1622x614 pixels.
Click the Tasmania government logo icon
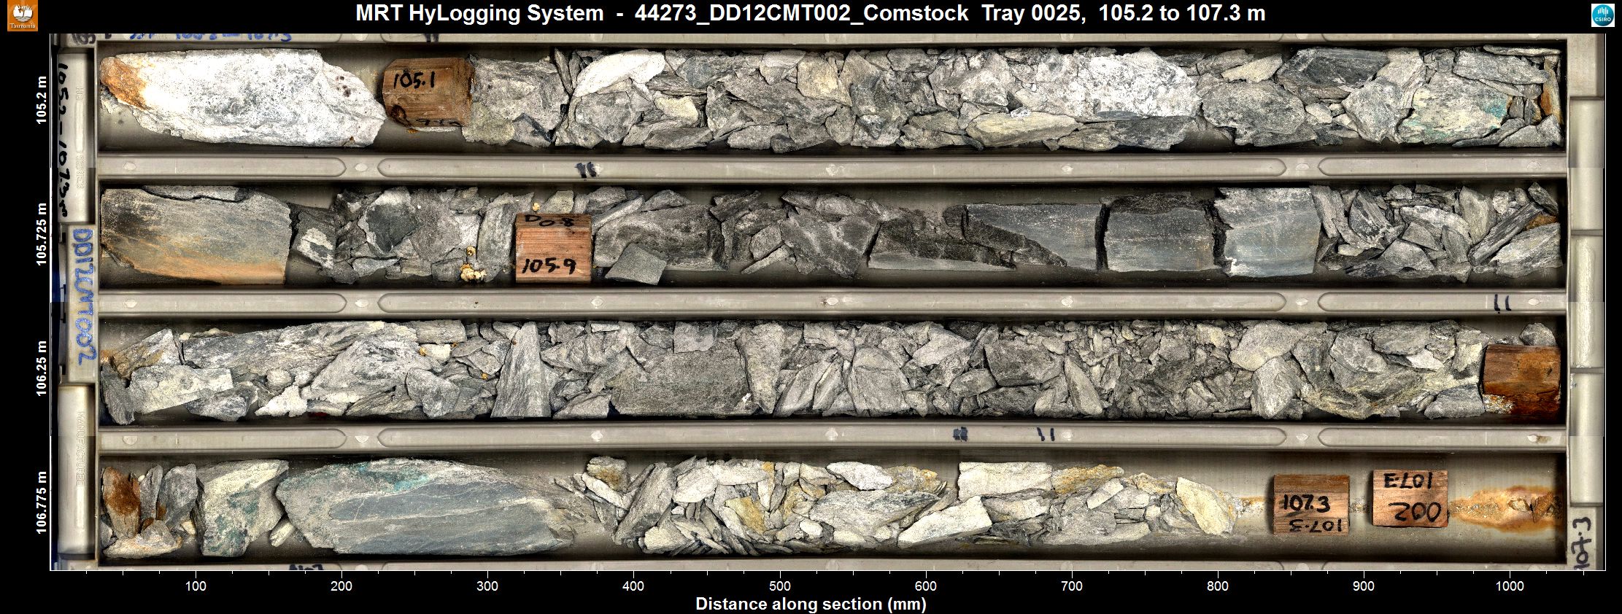coord(22,16)
